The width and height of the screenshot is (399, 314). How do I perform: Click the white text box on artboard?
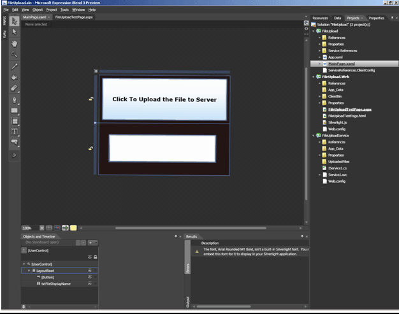click(163, 148)
